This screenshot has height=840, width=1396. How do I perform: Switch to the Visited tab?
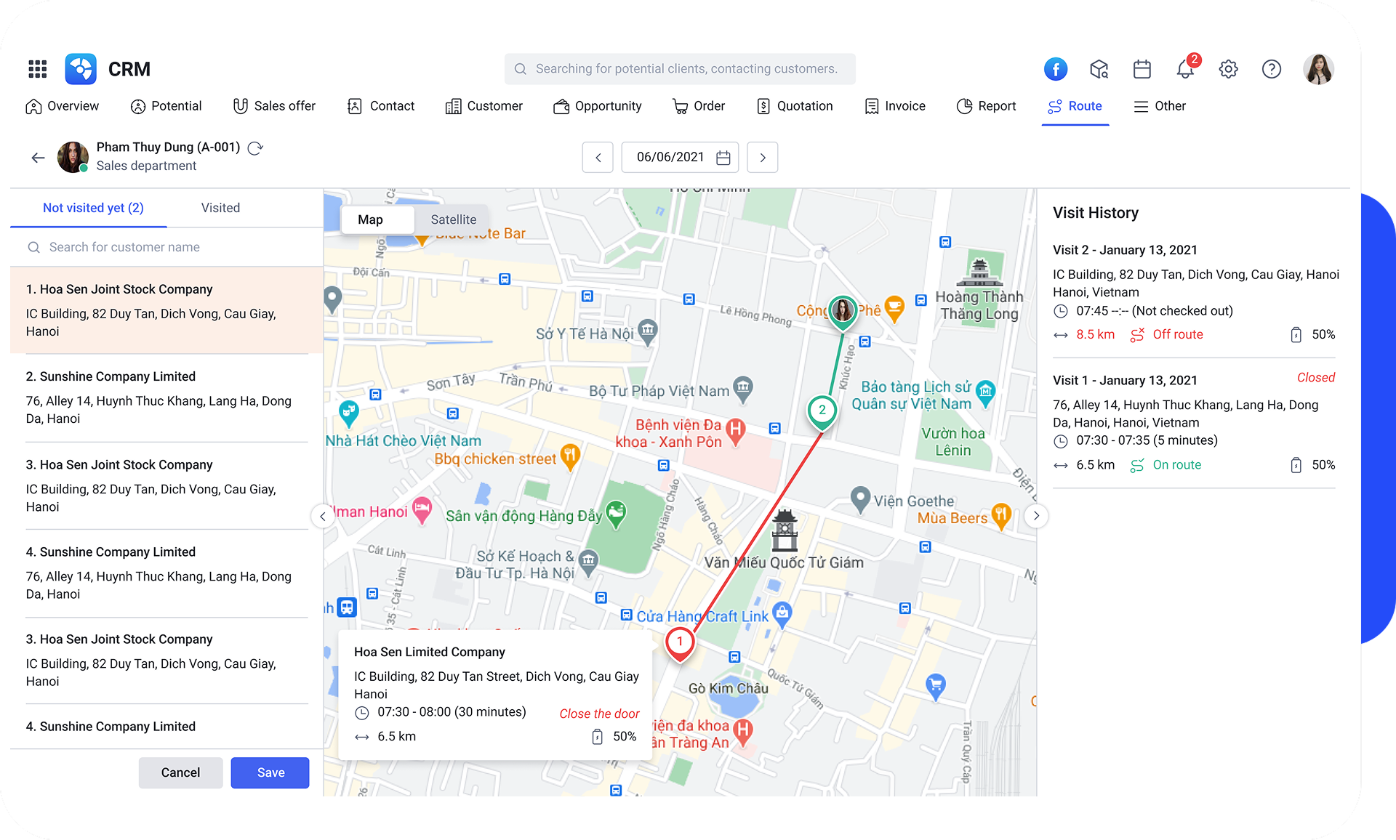pos(220,208)
